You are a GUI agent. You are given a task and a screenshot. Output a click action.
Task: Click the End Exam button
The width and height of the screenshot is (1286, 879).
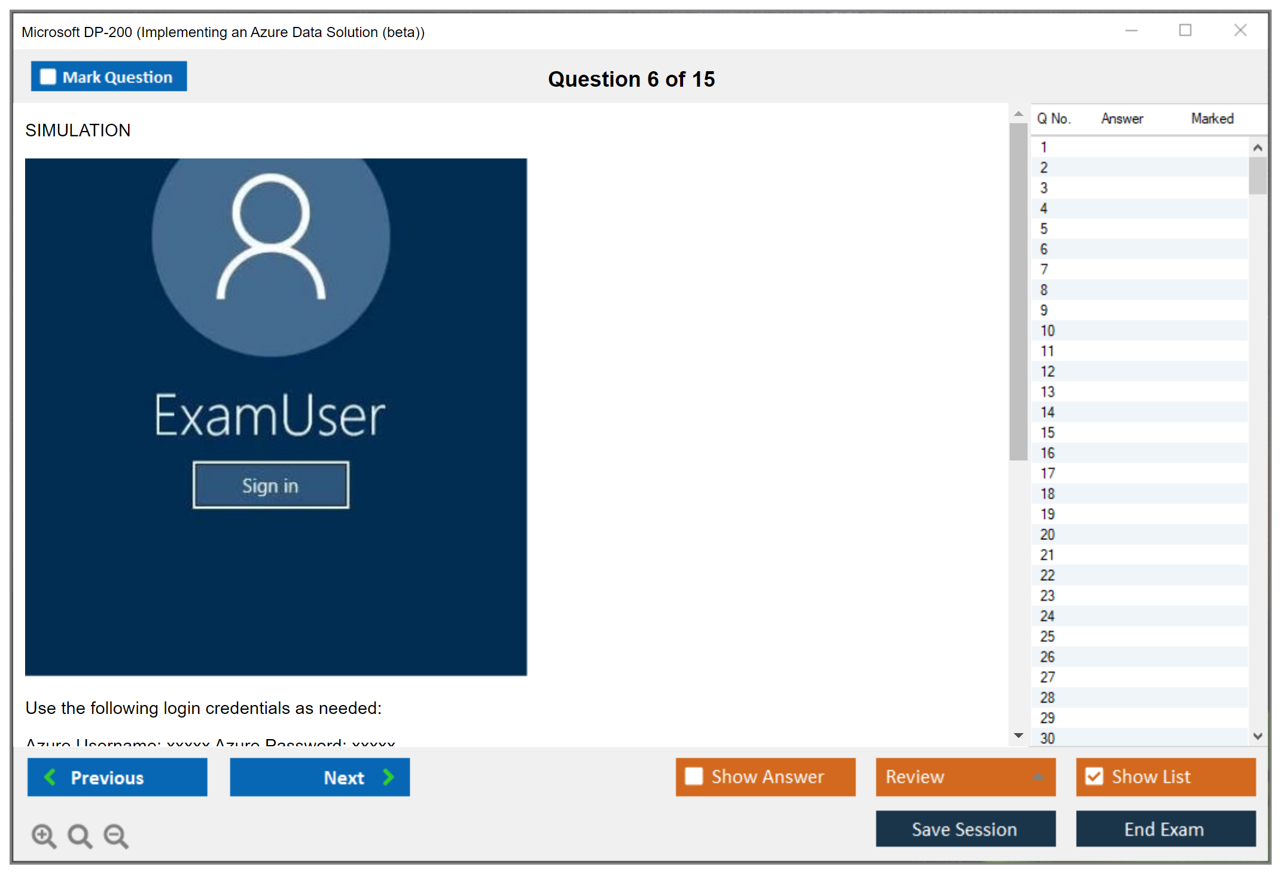(x=1165, y=829)
